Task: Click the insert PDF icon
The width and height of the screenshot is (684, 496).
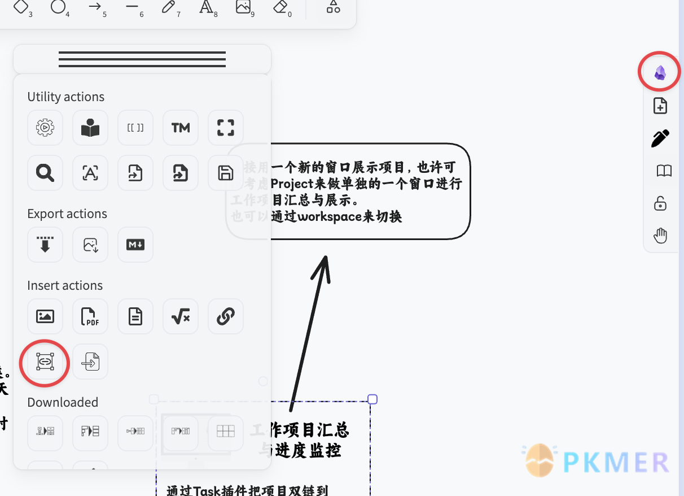Action: [x=90, y=316]
